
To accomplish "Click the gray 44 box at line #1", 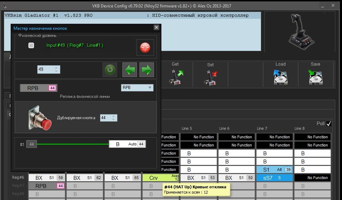I will tap(32, 144).
